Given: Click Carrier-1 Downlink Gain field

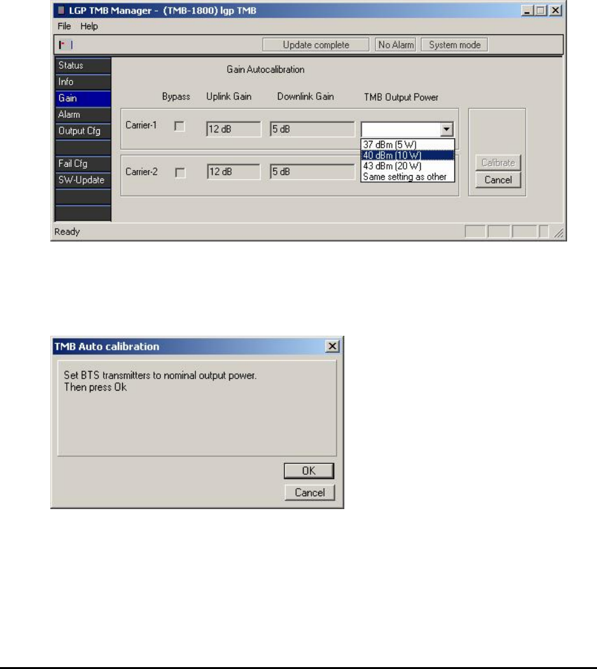Looking at the screenshot, I should [x=312, y=129].
